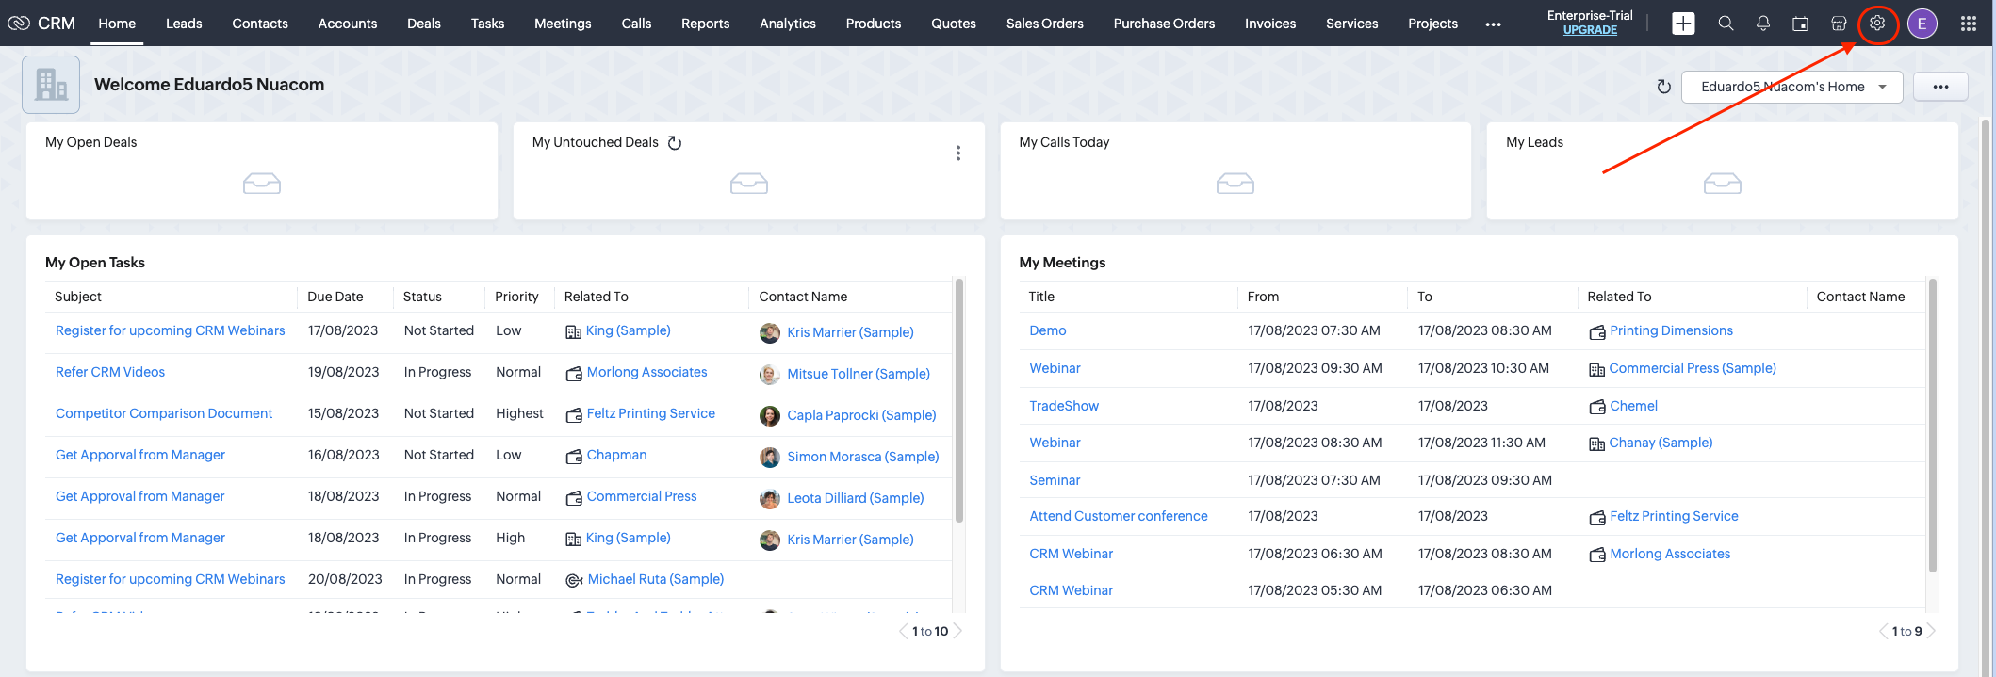Click Mitsue Tollner contact avatar
The width and height of the screenshot is (1996, 677).
770,374
